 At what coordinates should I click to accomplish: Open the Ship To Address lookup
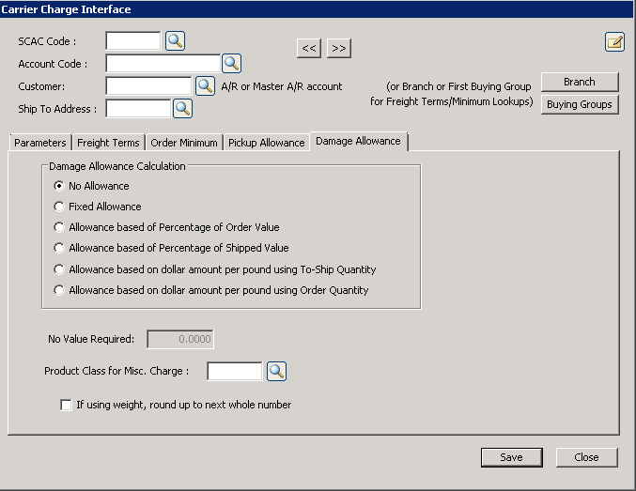[182, 108]
